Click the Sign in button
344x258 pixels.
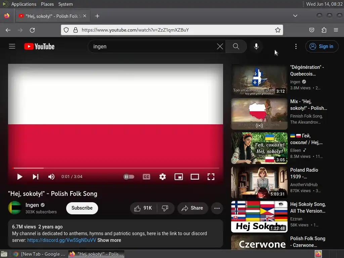coord(321,46)
